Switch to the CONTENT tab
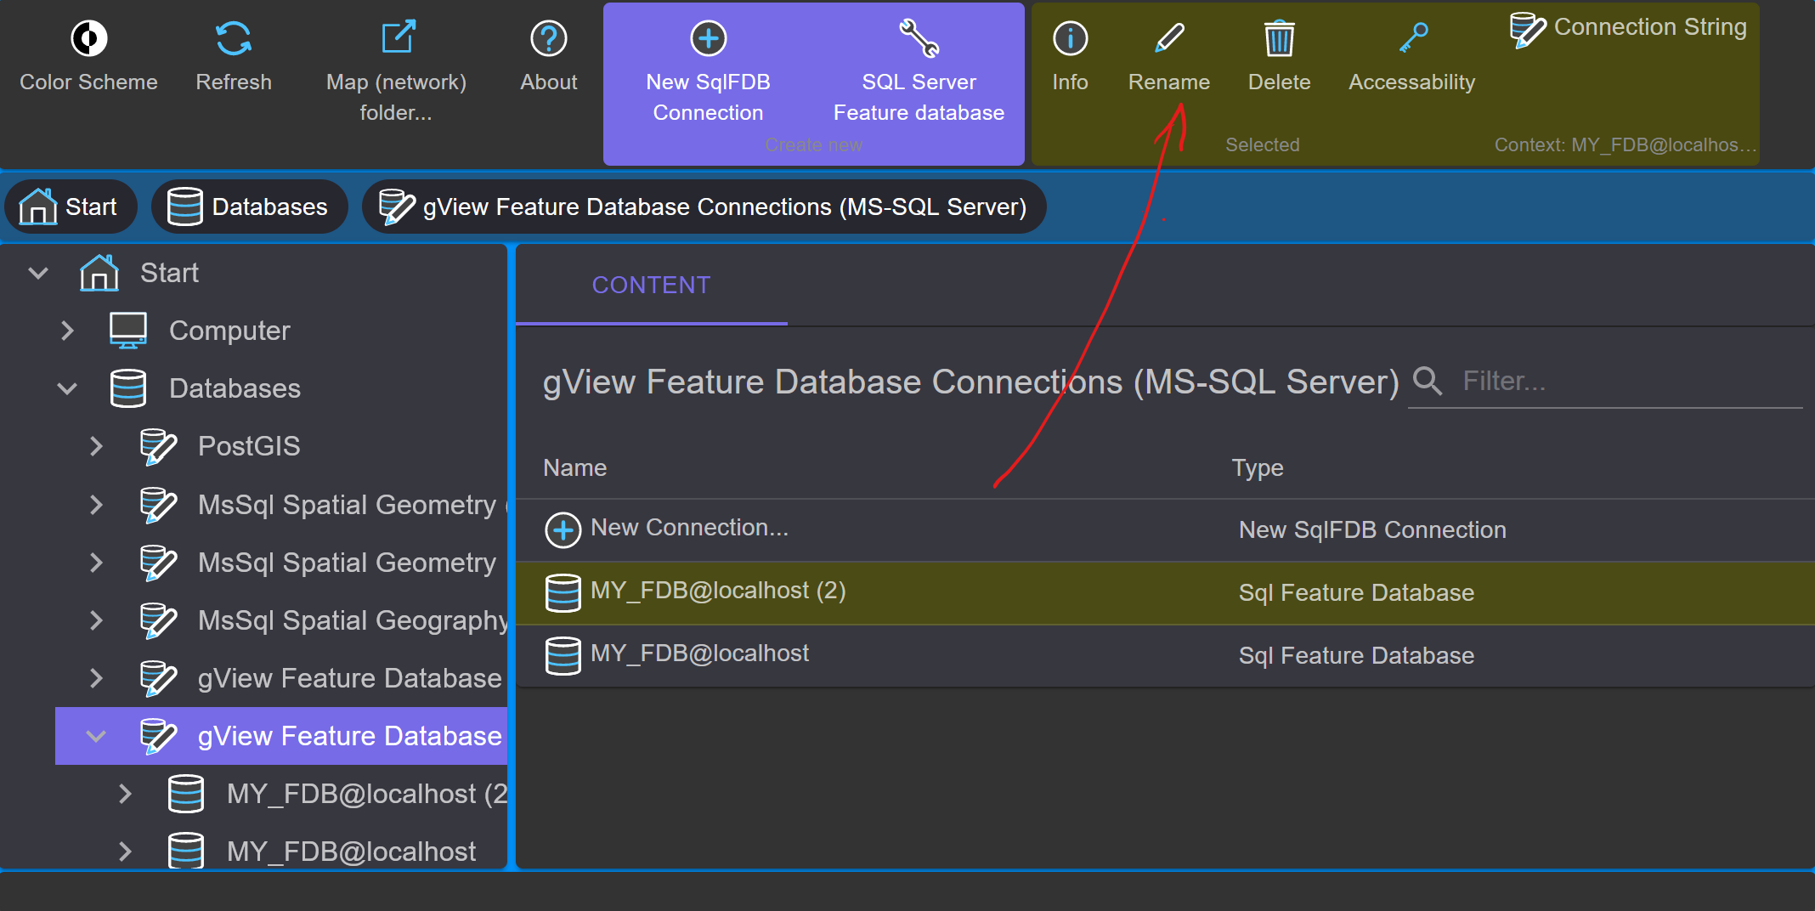 [x=651, y=285]
